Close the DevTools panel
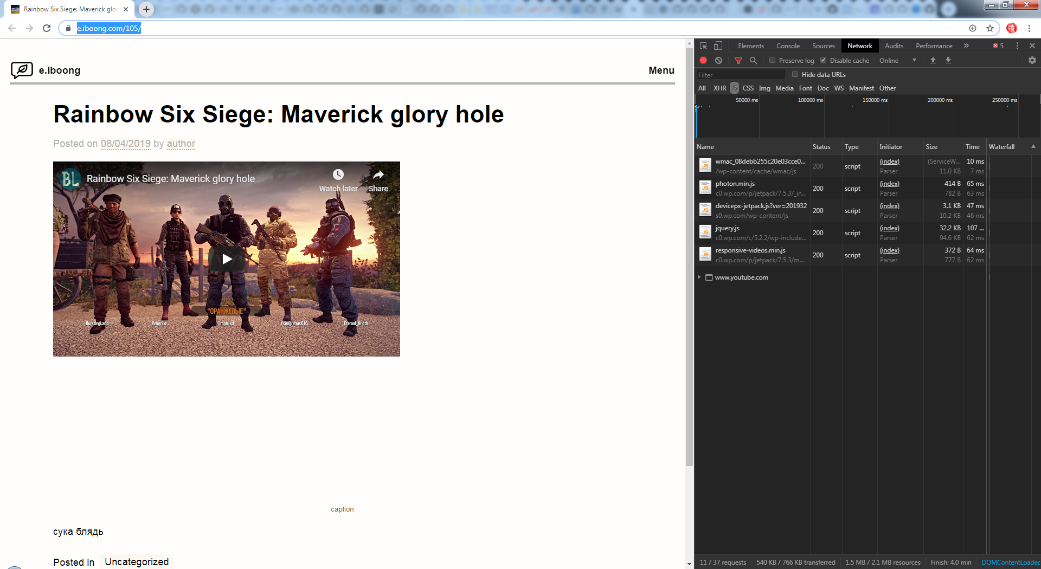Image resolution: width=1041 pixels, height=569 pixels. click(1032, 46)
